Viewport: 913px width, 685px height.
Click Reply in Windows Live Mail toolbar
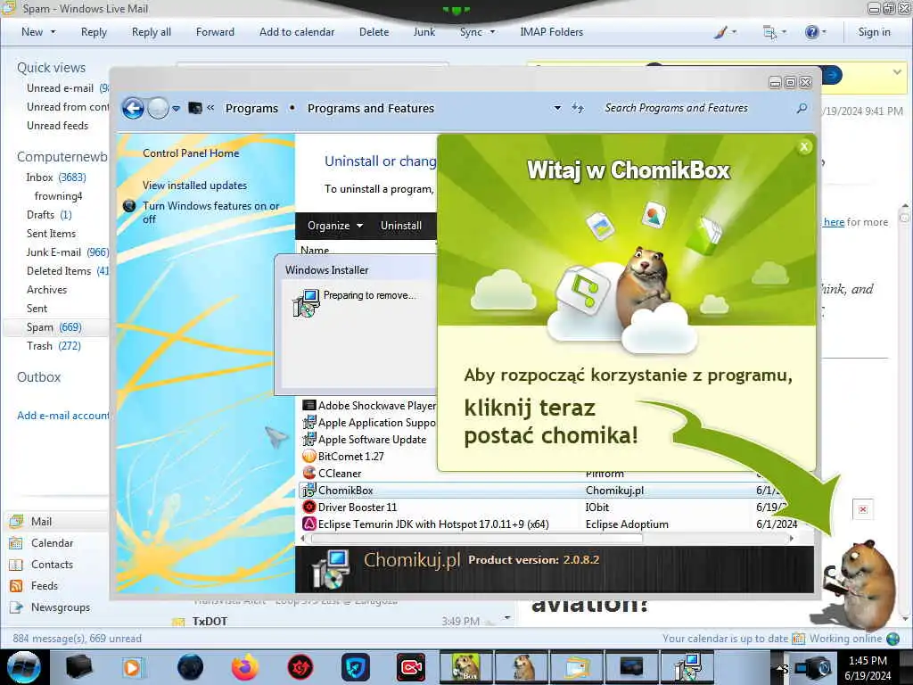click(94, 32)
